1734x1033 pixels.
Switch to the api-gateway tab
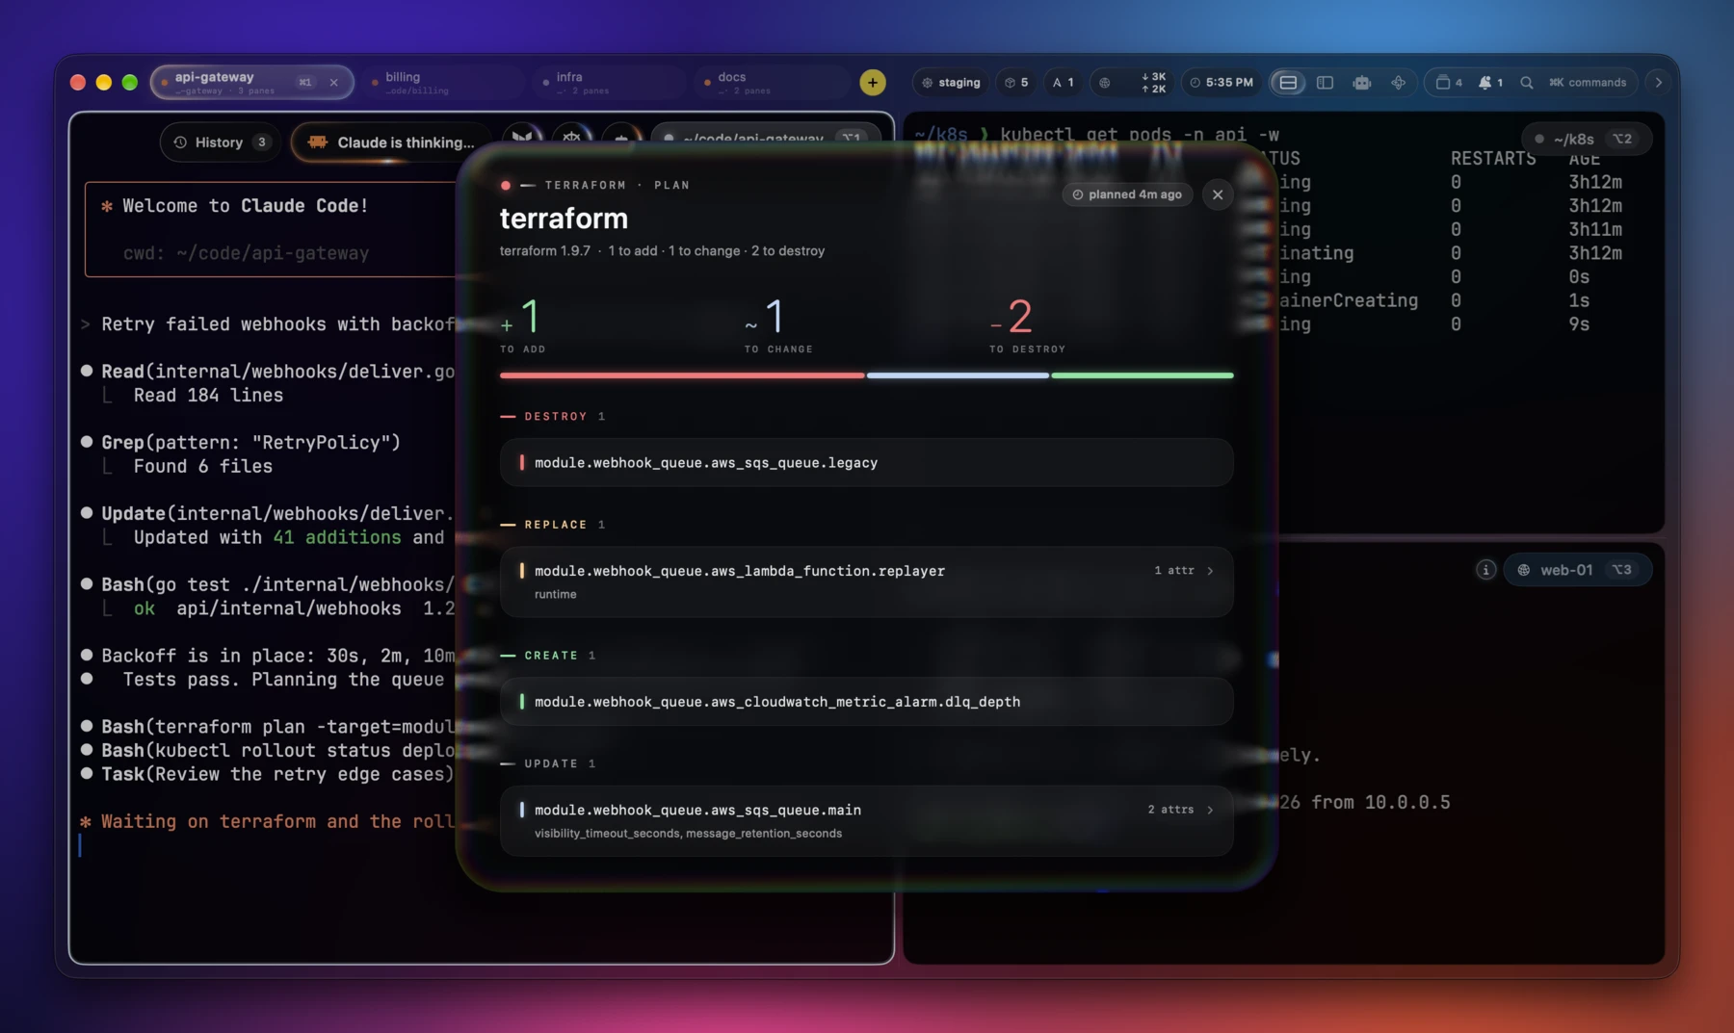[251, 82]
